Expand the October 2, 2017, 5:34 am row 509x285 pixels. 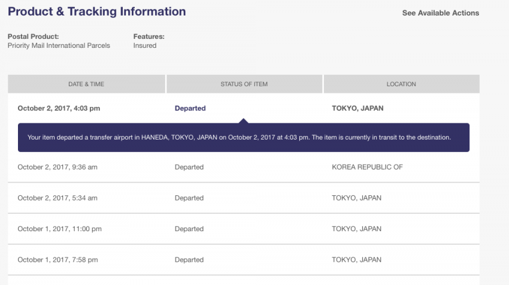pos(244,198)
